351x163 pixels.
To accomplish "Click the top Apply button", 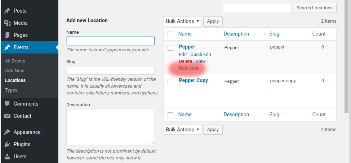I will tap(213, 21).
